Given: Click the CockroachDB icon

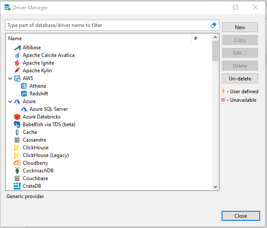Looking at the screenshot, I should (x=17, y=171).
